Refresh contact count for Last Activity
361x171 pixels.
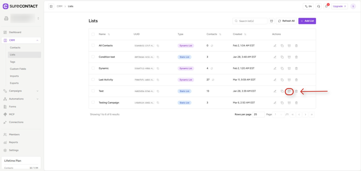(213, 80)
